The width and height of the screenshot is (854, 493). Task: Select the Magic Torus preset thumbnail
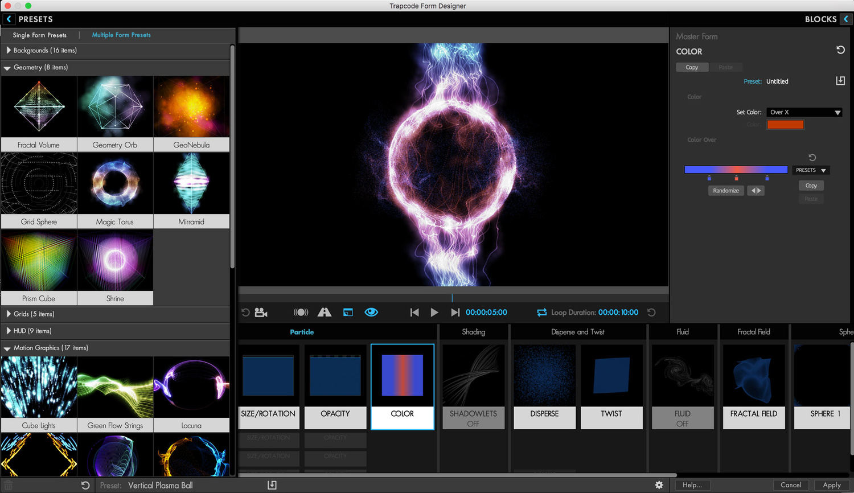pos(115,184)
